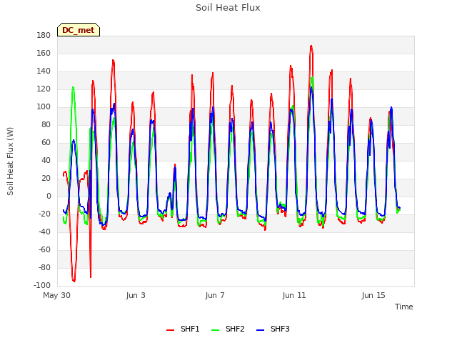Click the green SHF2 peak near 120 on May 30

point(73,87)
